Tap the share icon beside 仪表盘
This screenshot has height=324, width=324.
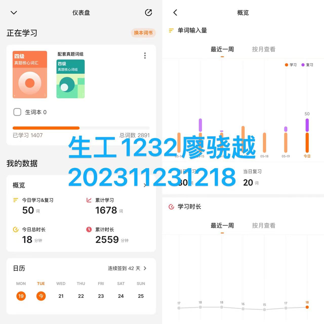[148, 13]
